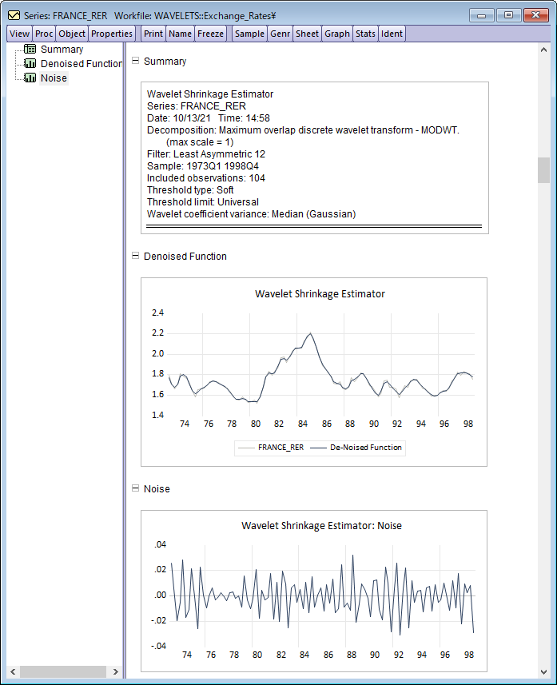This screenshot has height=685, width=557.
Task: Click the De-Noised Function legend entry
Action: 356,448
